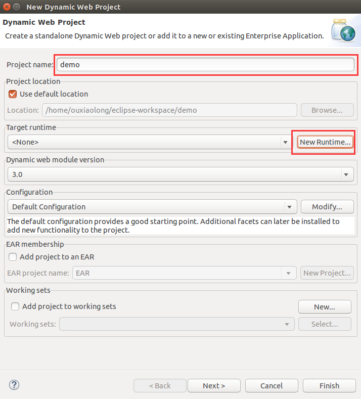The image size is (361, 399).
Task: Click the Modify... configuration button
Action: coord(327,206)
